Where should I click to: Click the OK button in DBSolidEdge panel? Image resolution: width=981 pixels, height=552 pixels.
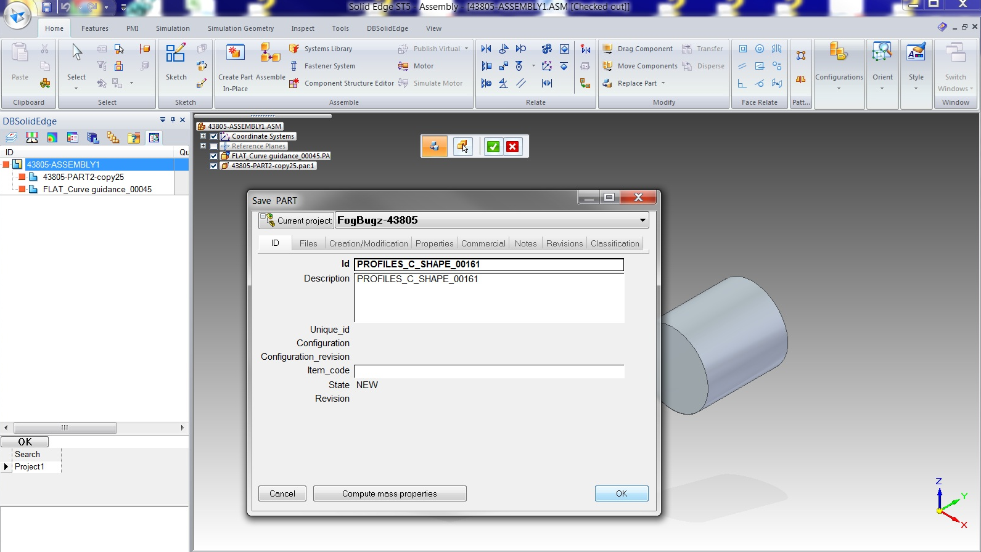[x=25, y=442]
